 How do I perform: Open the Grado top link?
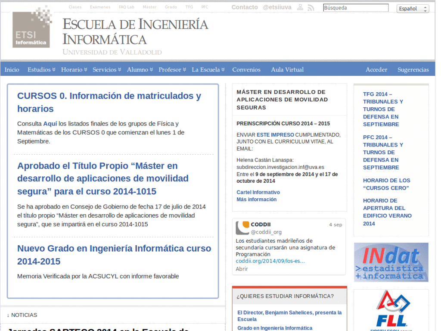coord(171,7)
